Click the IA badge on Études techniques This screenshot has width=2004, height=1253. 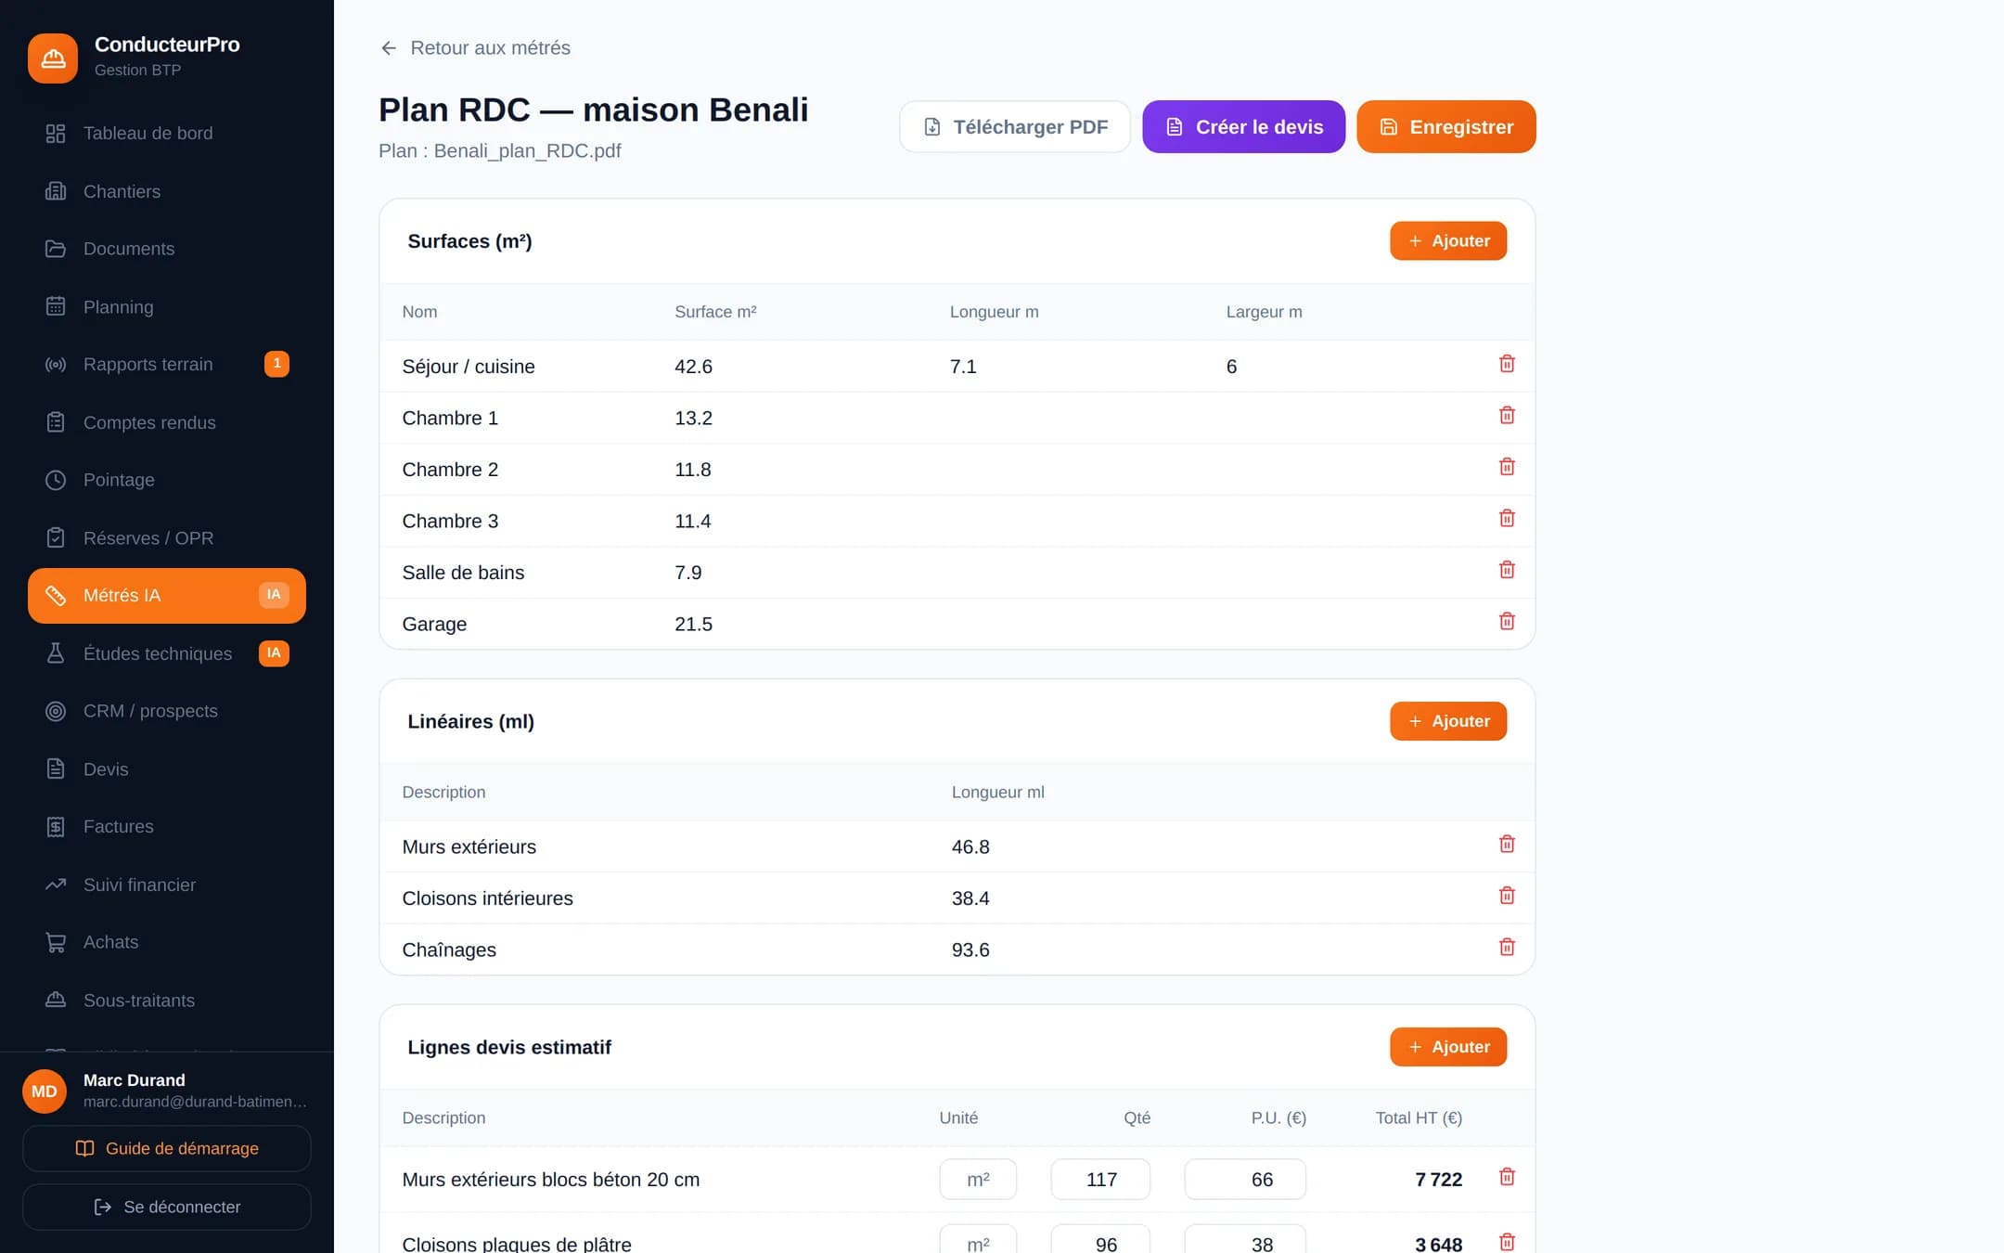[x=274, y=653]
